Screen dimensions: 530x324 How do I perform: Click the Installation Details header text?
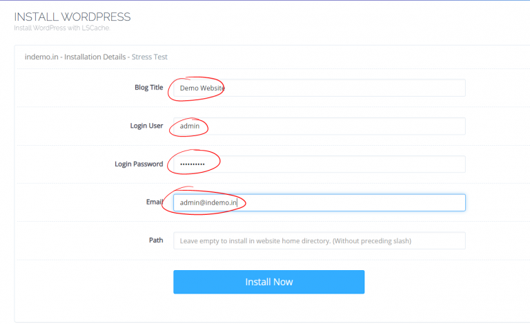coord(95,57)
